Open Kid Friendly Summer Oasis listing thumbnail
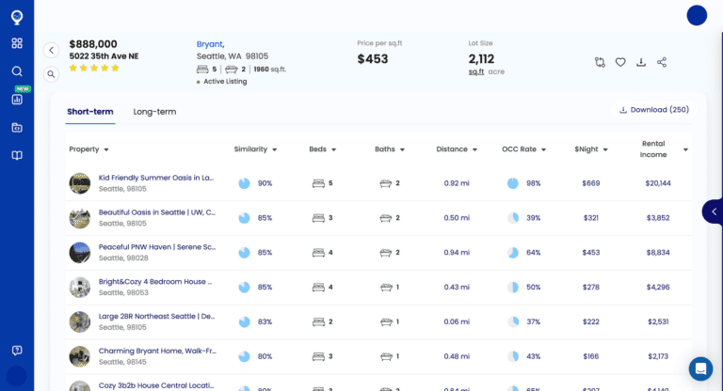This screenshot has height=391, width=723. [80, 183]
